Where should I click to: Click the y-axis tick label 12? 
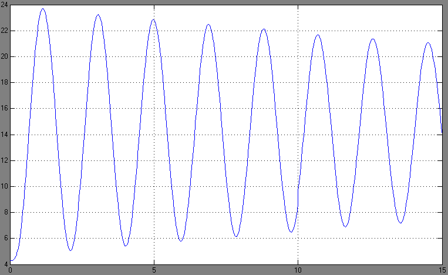[x=4, y=160]
